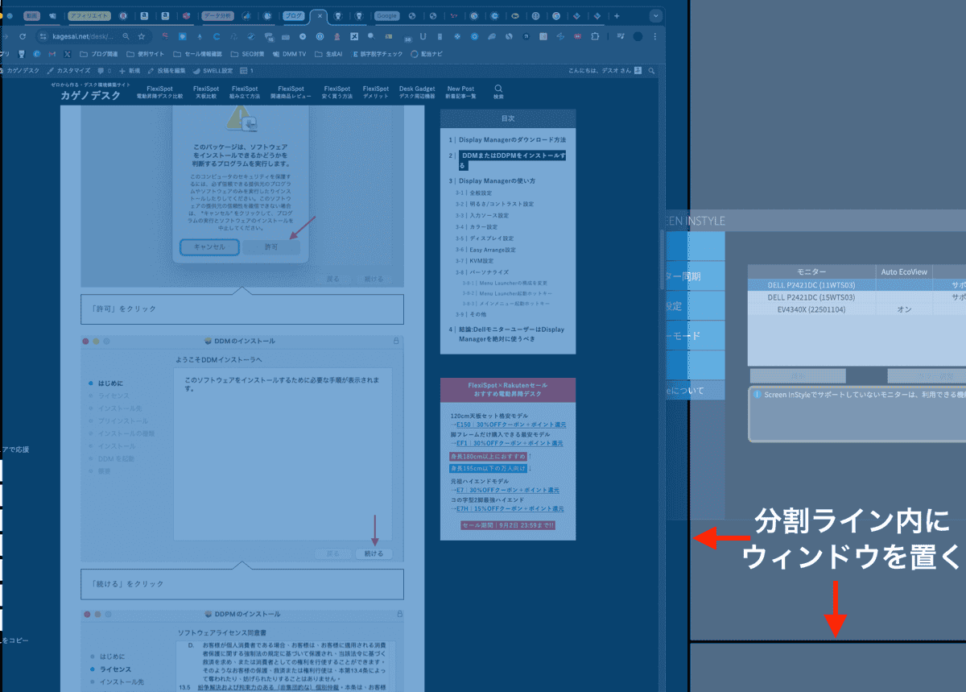Open the 動画 tab group
The width and height of the screenshot is (966, 692).
[x=31, y=15]
